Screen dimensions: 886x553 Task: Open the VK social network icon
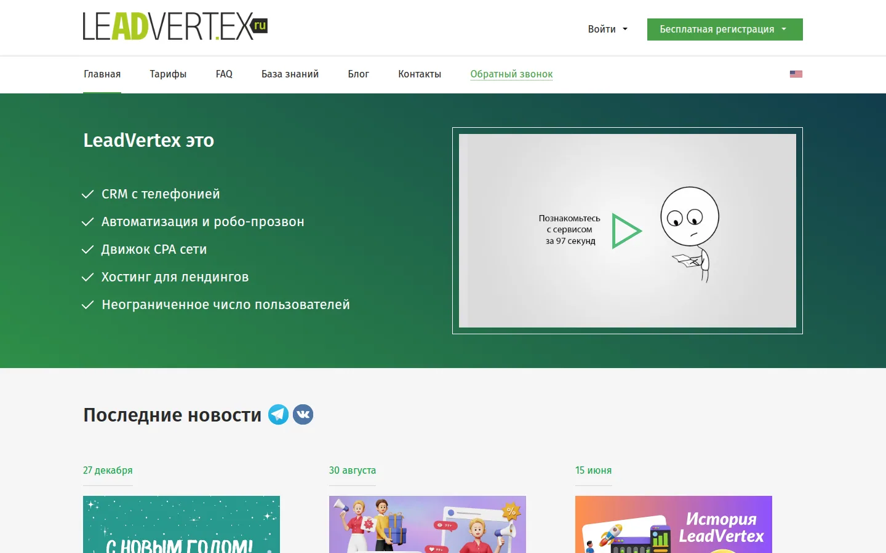click(303, 415)
